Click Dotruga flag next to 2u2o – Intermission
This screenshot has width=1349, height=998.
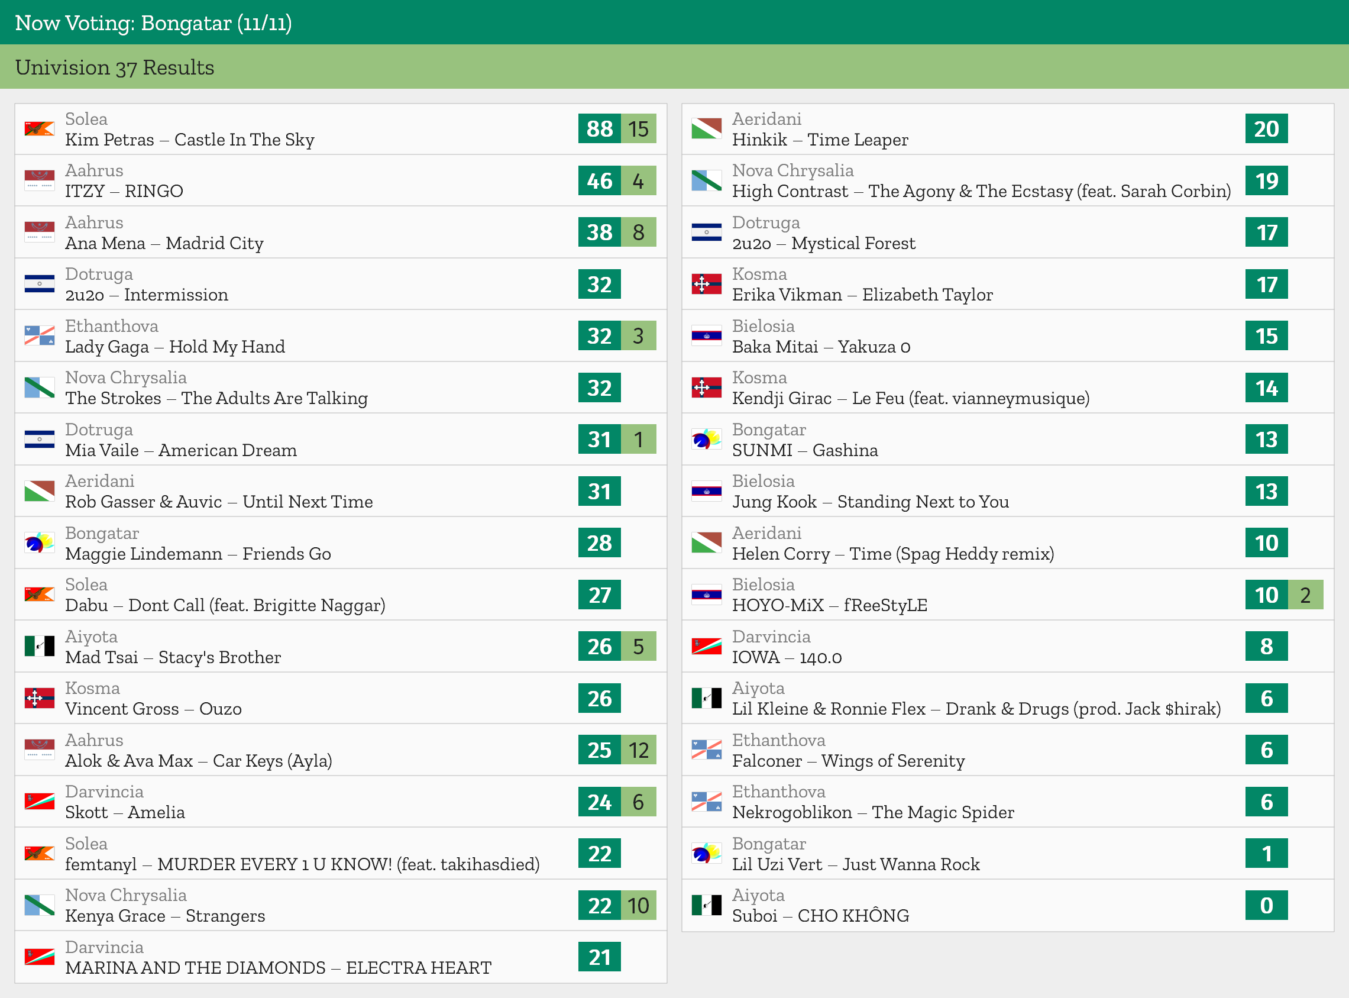click(x=39, y=284)
